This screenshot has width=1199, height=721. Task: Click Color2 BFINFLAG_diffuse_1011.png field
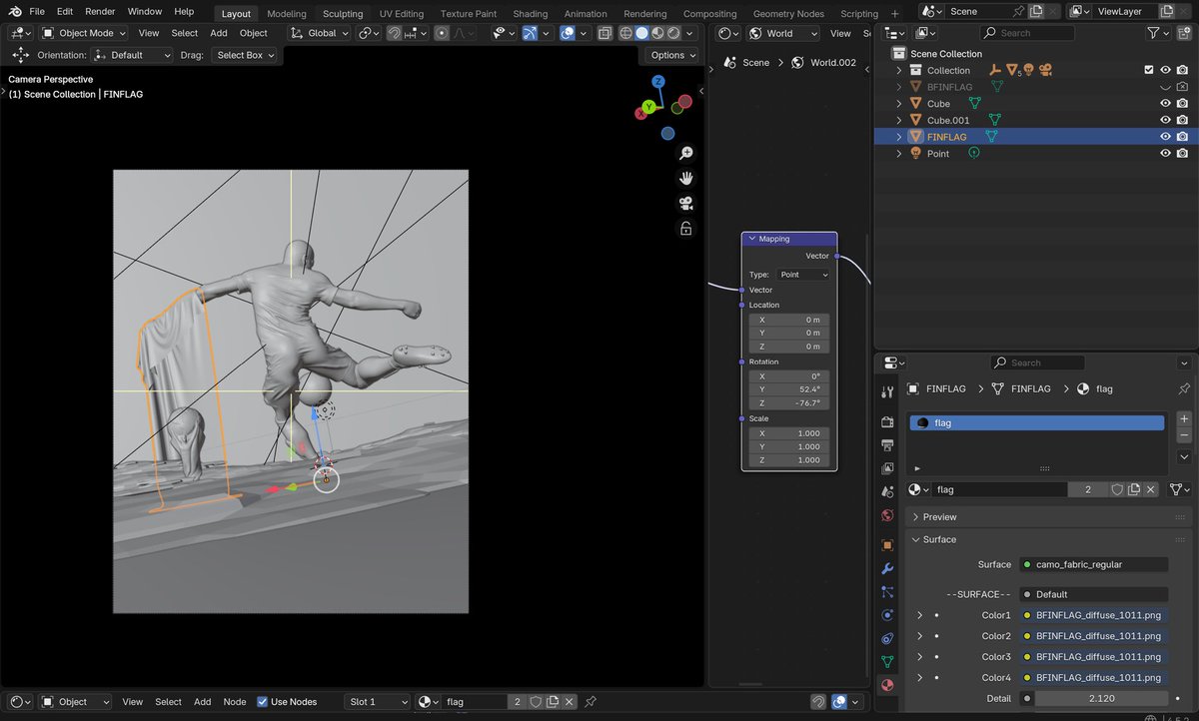[1094, 636]
